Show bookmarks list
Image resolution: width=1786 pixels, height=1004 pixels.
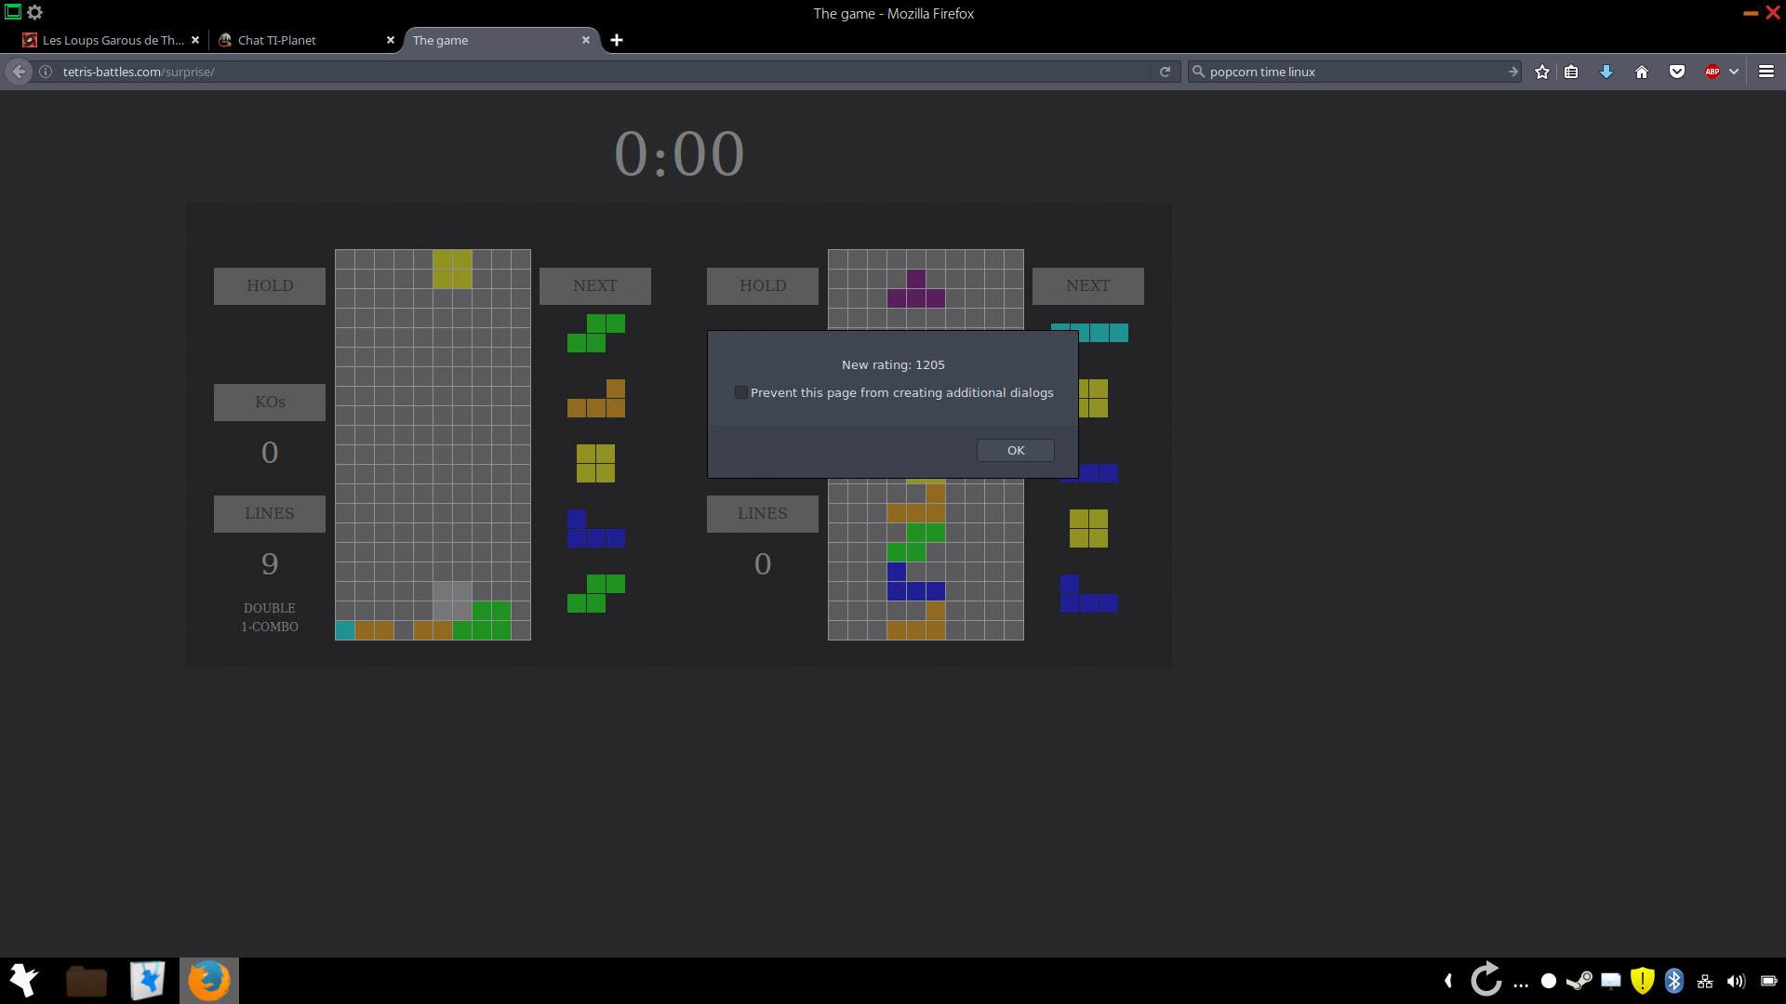(1571, 72)
